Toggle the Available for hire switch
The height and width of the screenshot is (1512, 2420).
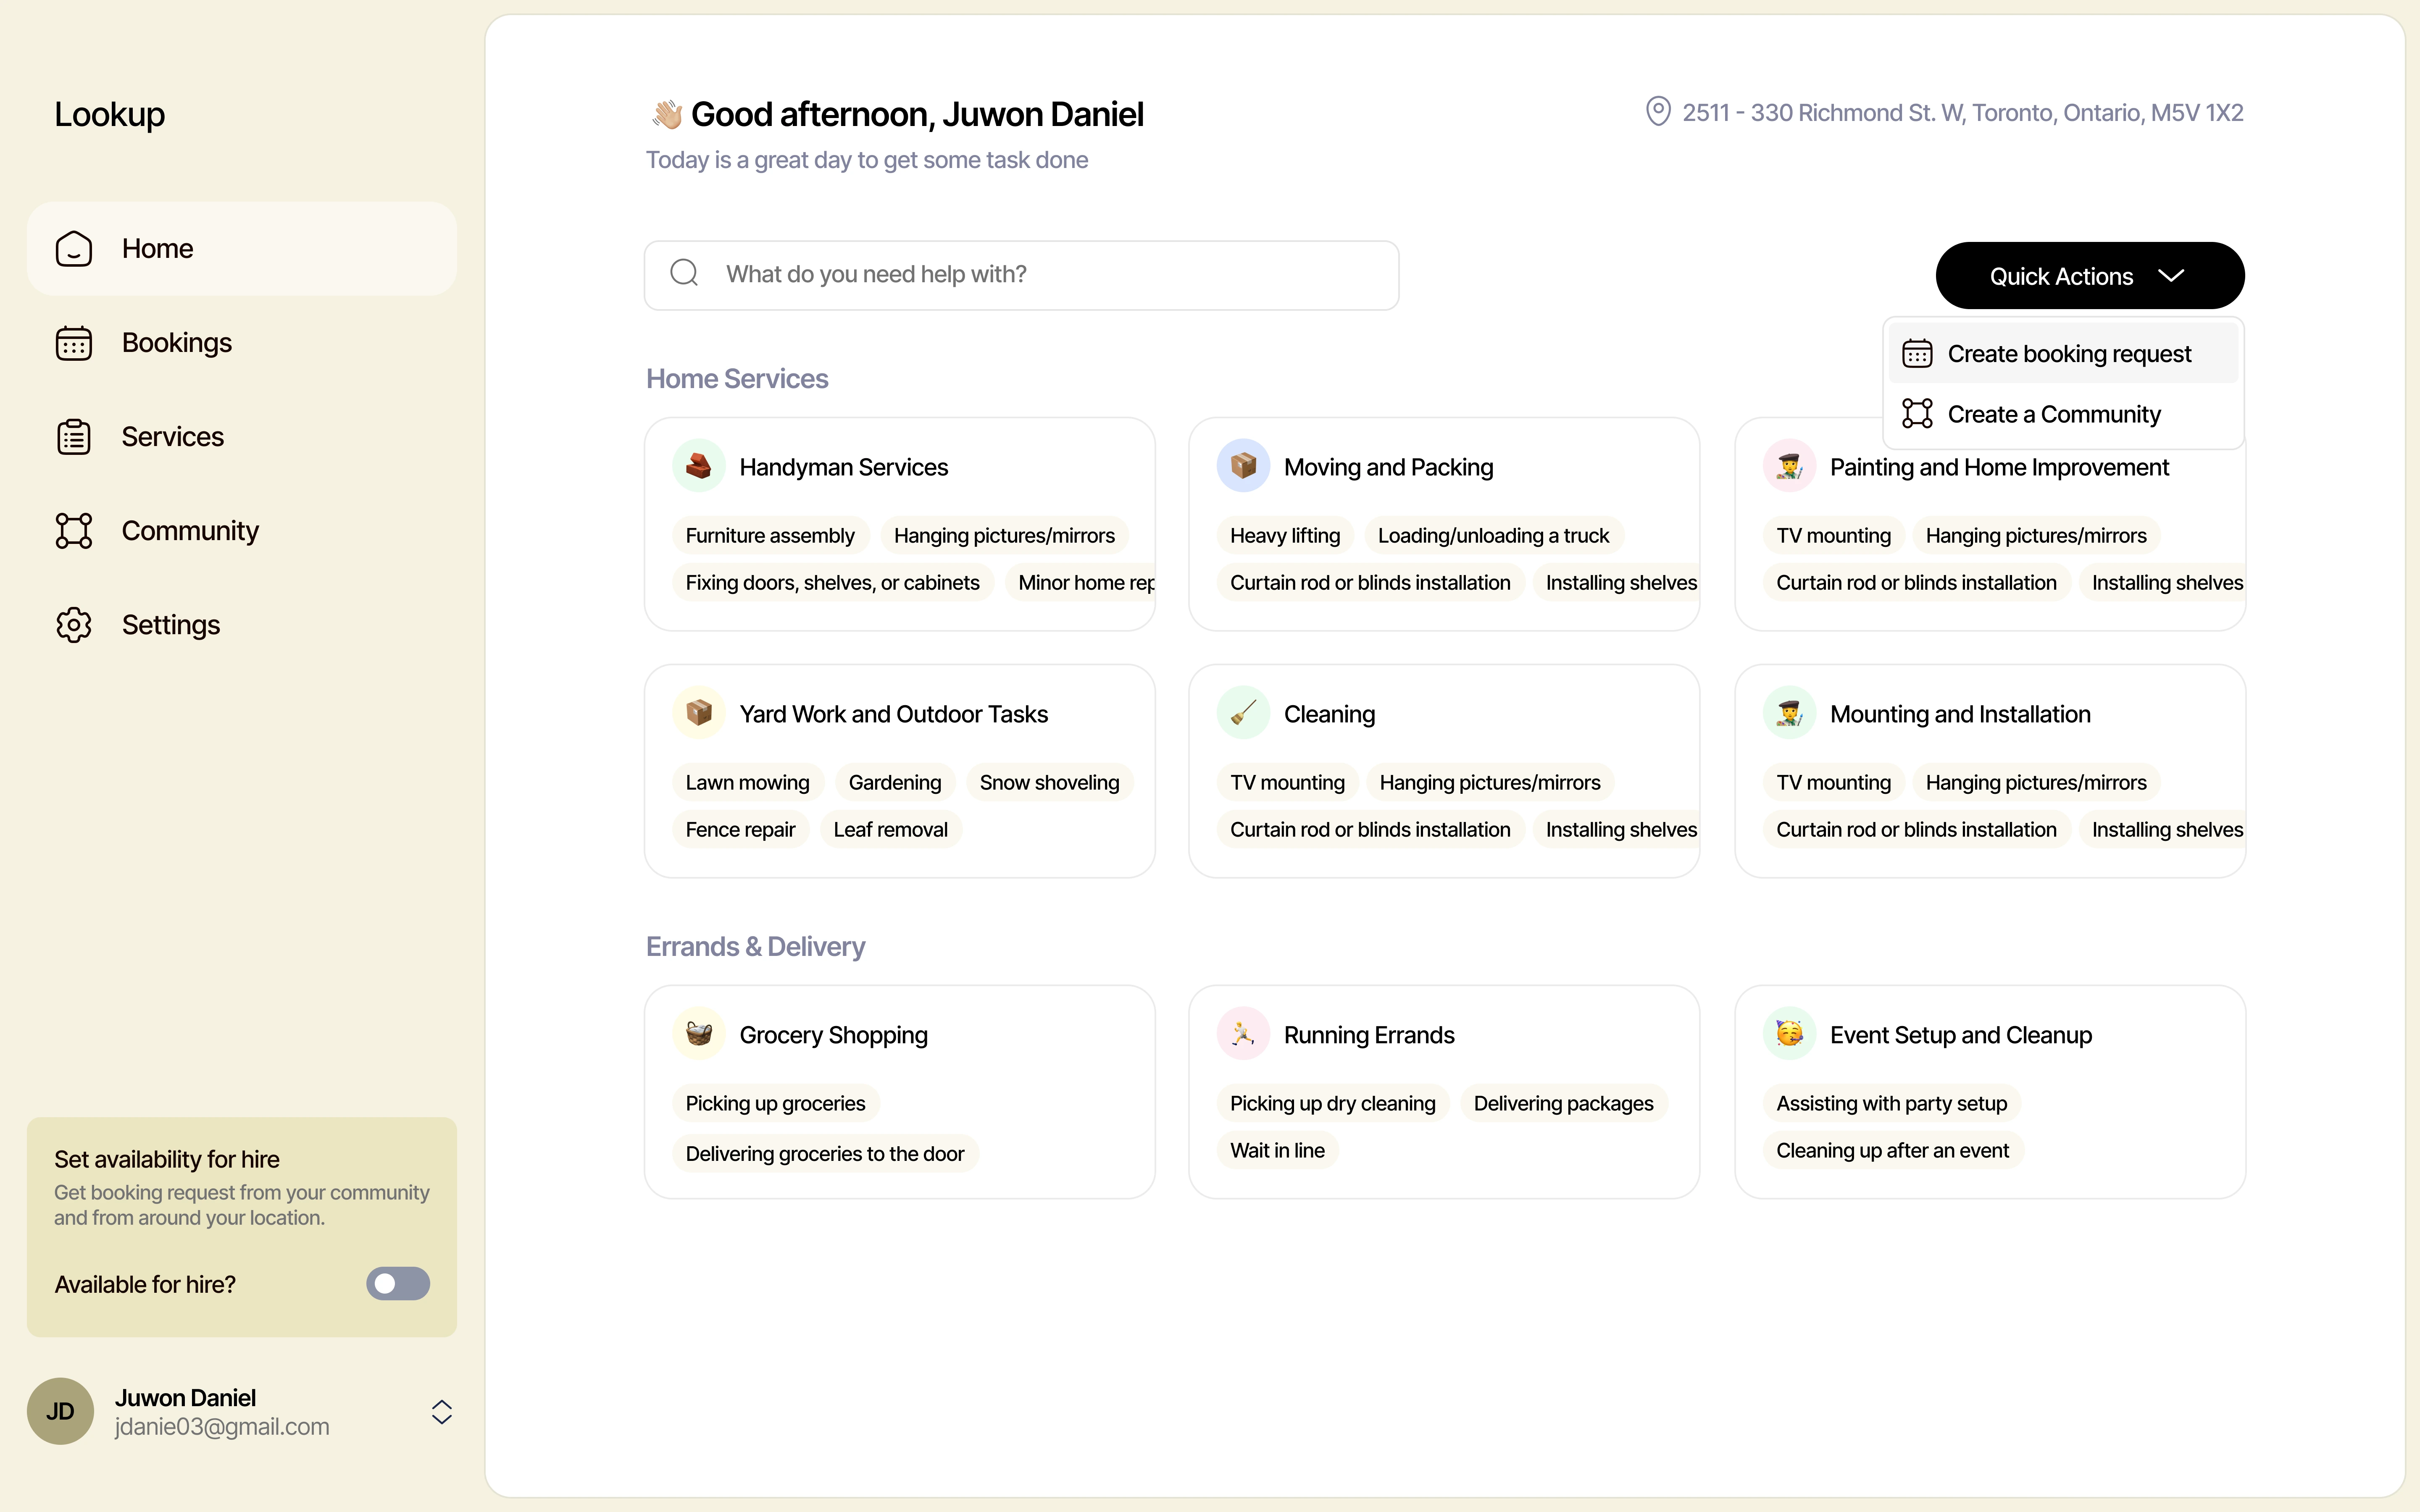[397, 1283]
